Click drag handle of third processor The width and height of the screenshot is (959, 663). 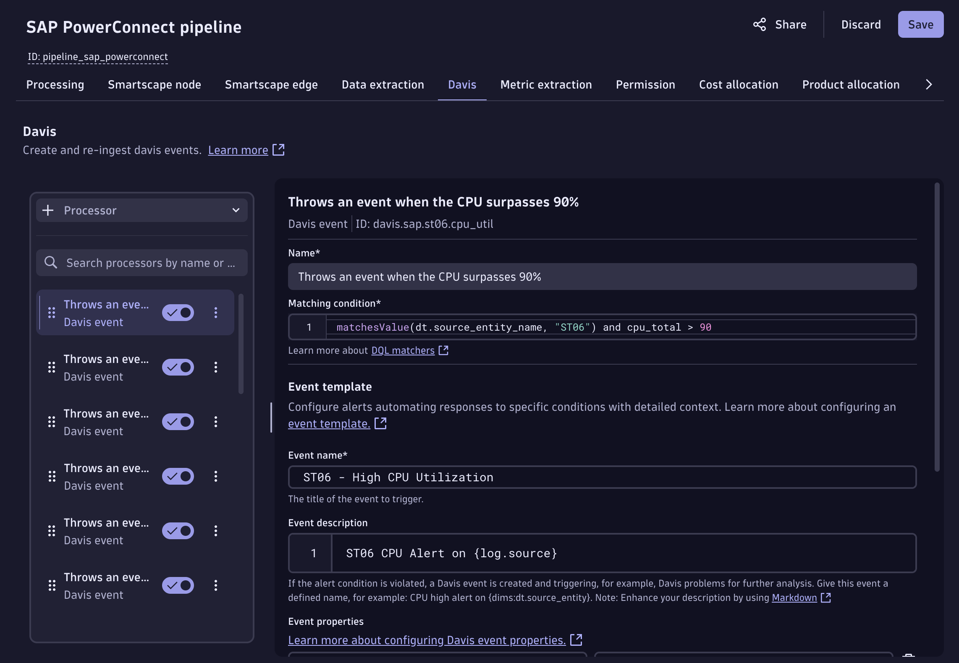(x=52, y=422)
